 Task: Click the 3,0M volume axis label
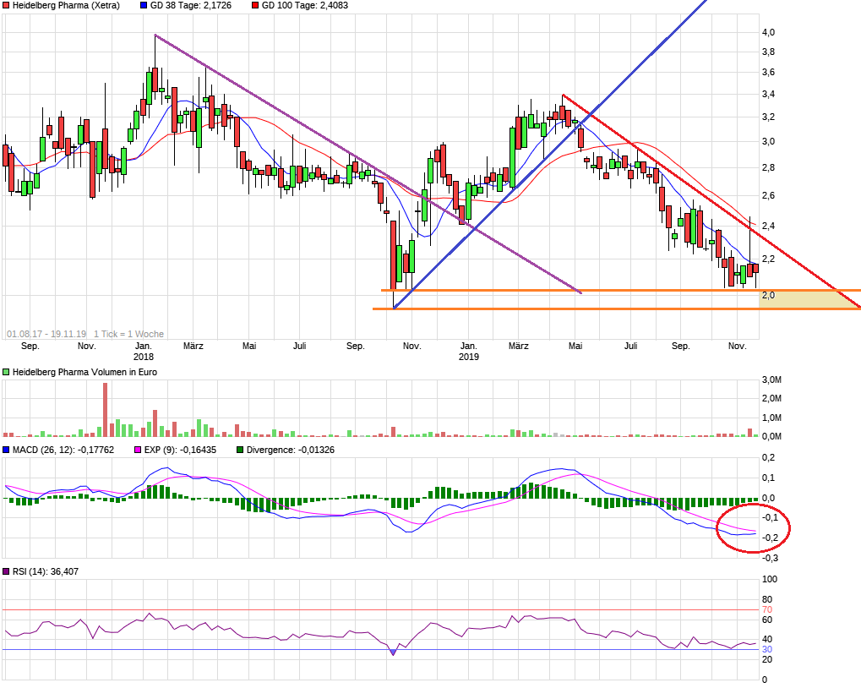771,382
